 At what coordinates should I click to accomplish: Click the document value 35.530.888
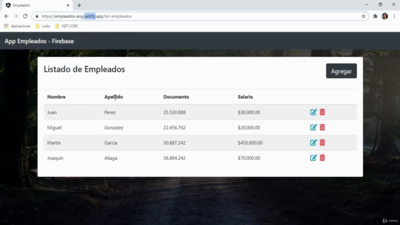[x=174, y=112]
